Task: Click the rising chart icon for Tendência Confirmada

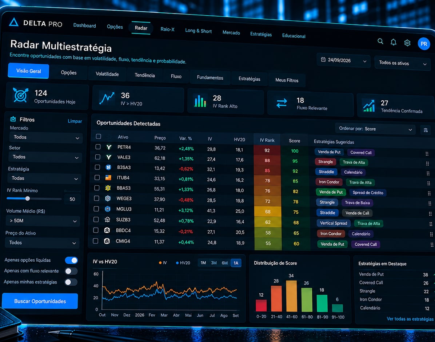Action: pos(369,106)
